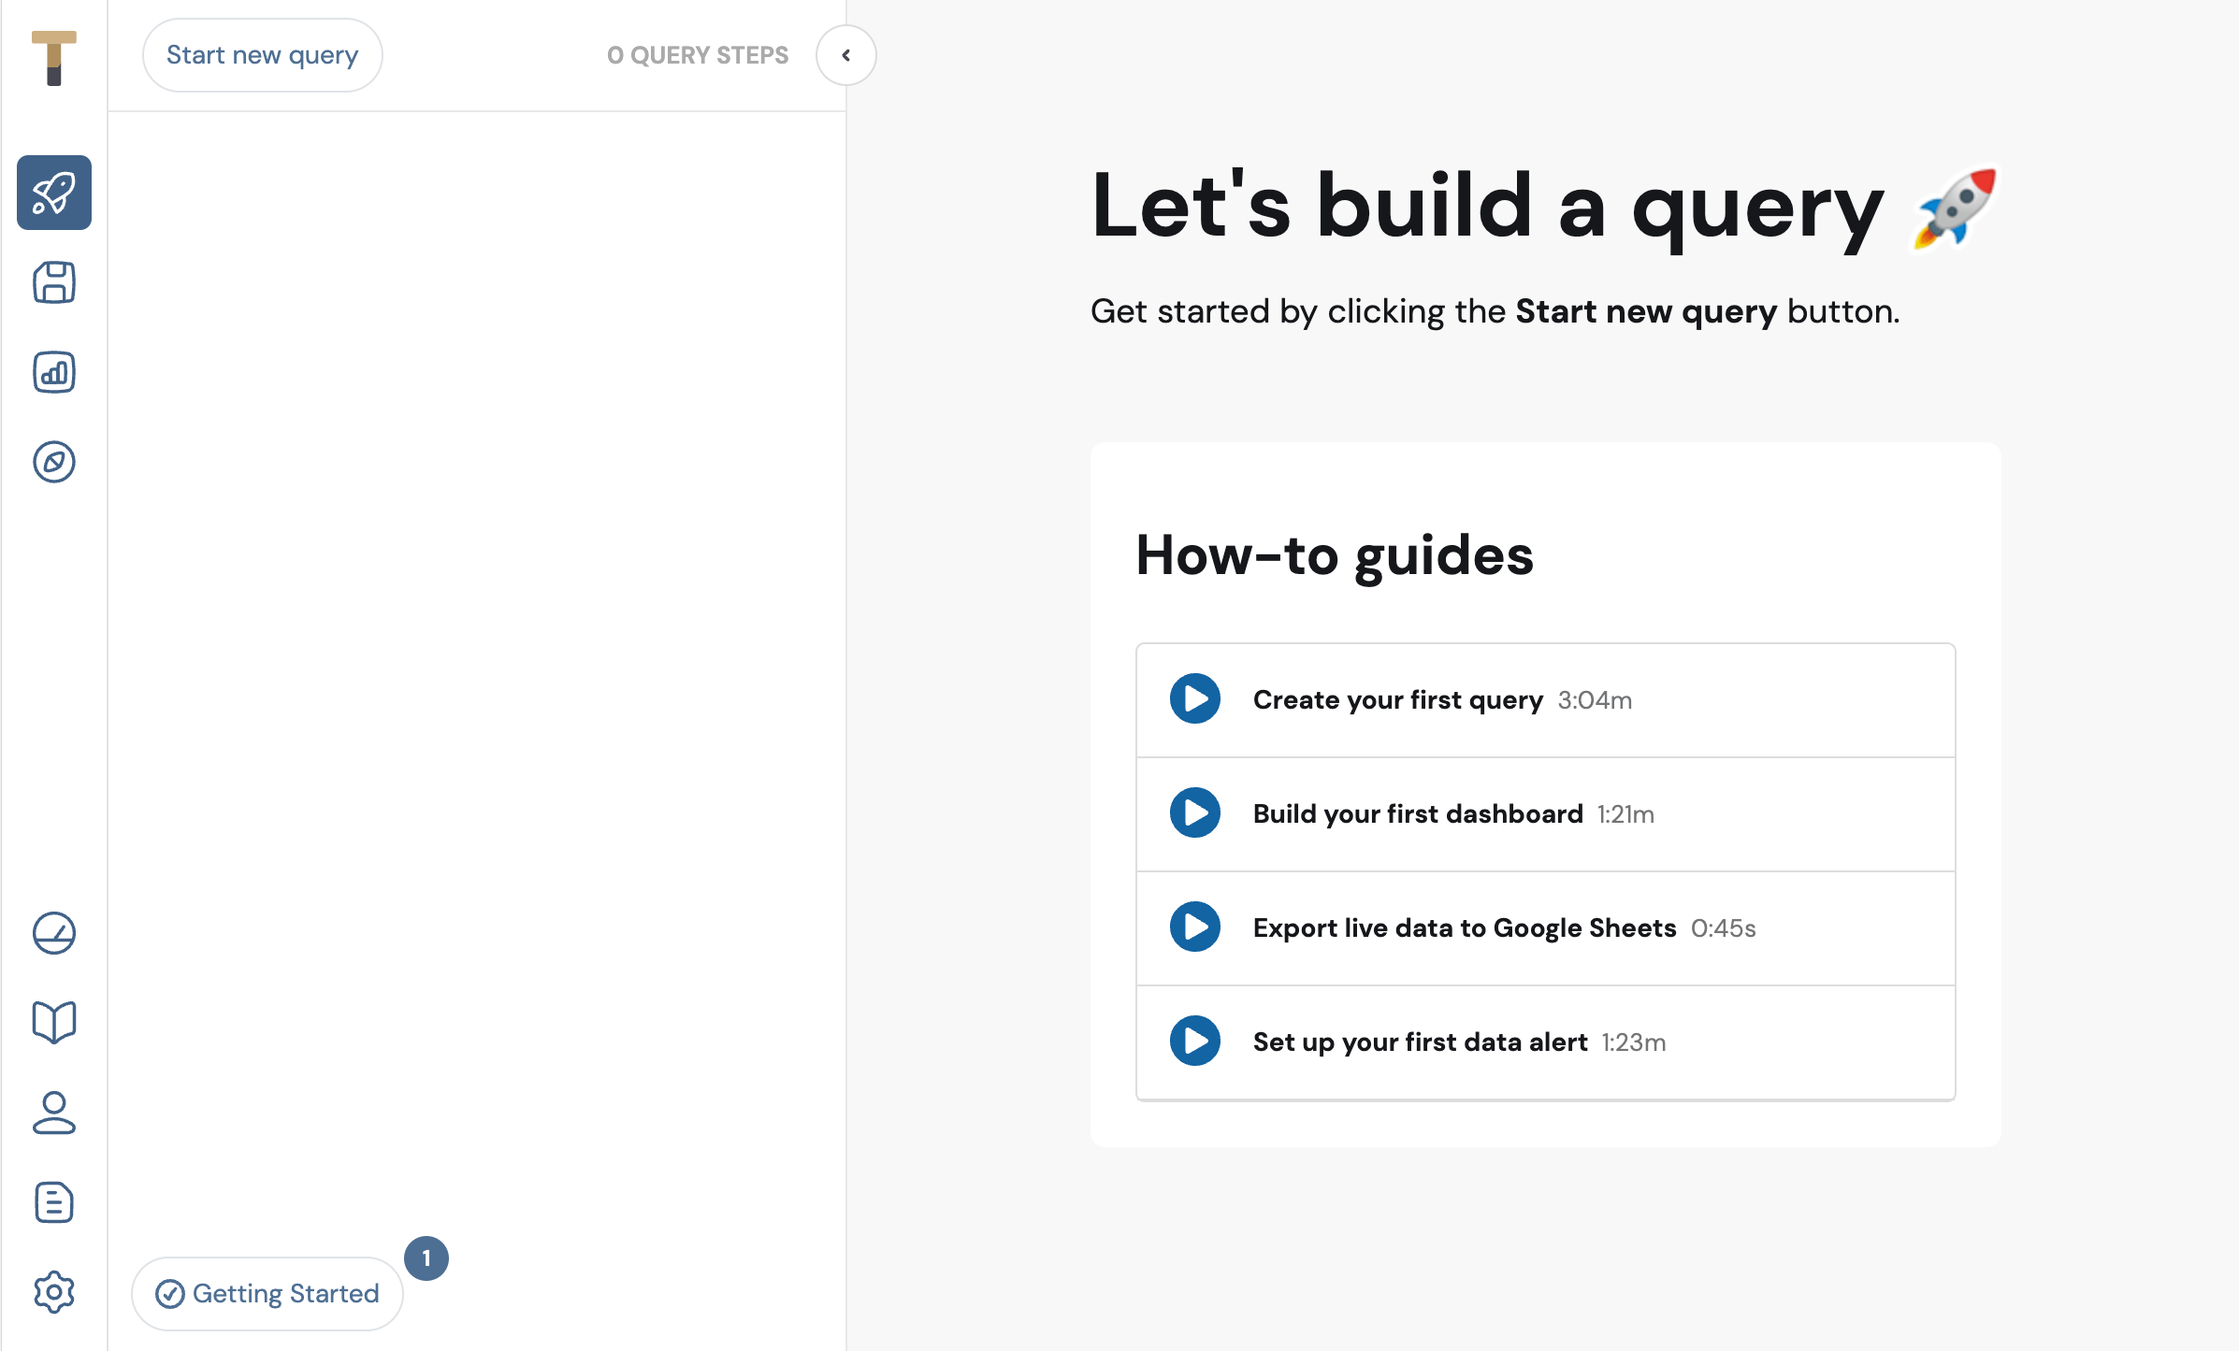Click the Start new query button
This screenshot has width=2239, height=1351.
pyautogui.click(x=262, y=55)
